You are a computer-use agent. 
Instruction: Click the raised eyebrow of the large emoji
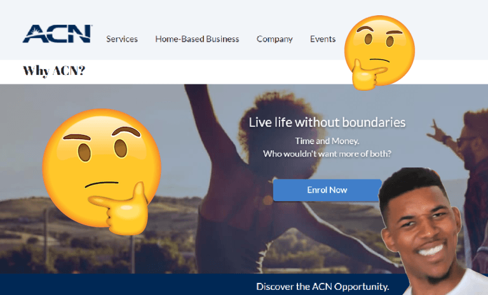pos(126,131)
